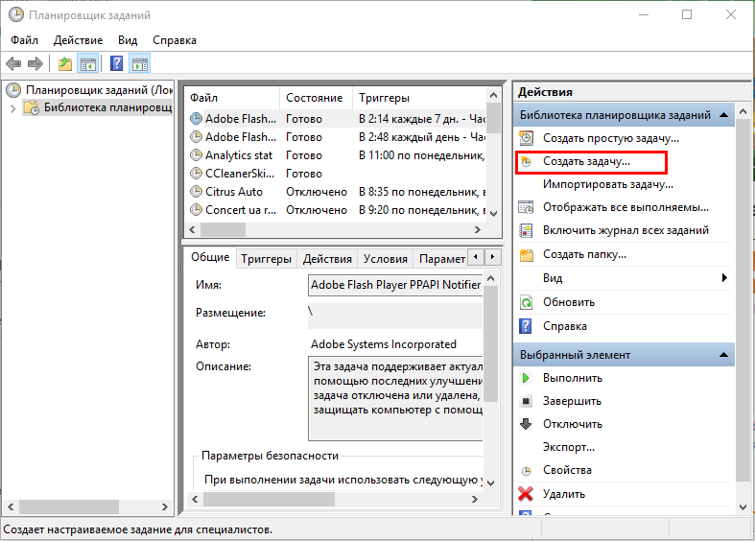This screenshot has width=755, height=541.
Task: Click the 'Завершить' stop square icon
Action: click(527, 401)
